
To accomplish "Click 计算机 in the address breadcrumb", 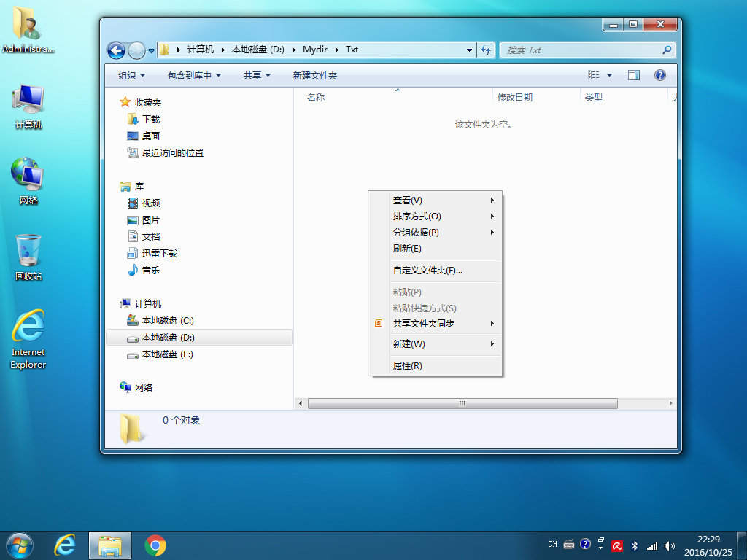I will tap(201, 50).
